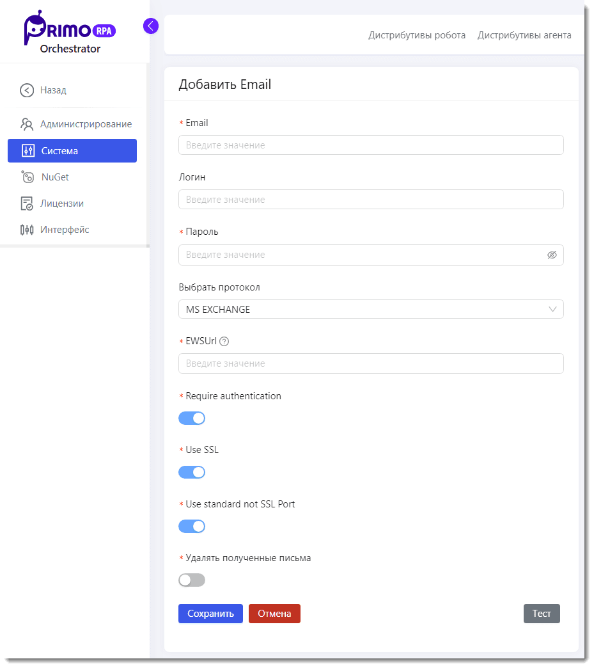The width and height of the screenshot is (594, 668).
Task: Click the Лицензии certificate icon
Action: pyautogui.click(x=27, y=203)
